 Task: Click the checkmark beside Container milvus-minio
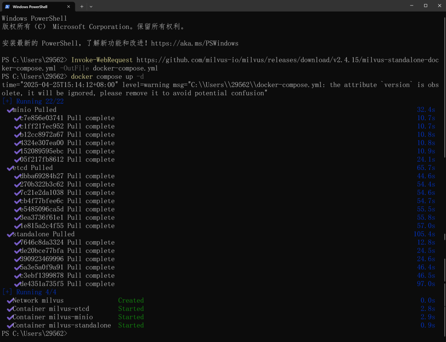tap(9, 317)
